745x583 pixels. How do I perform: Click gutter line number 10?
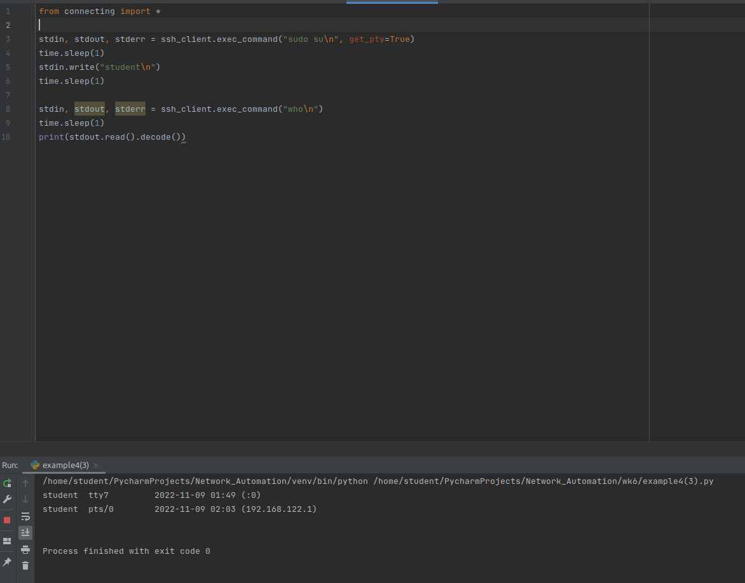click(x=6, y=137)
